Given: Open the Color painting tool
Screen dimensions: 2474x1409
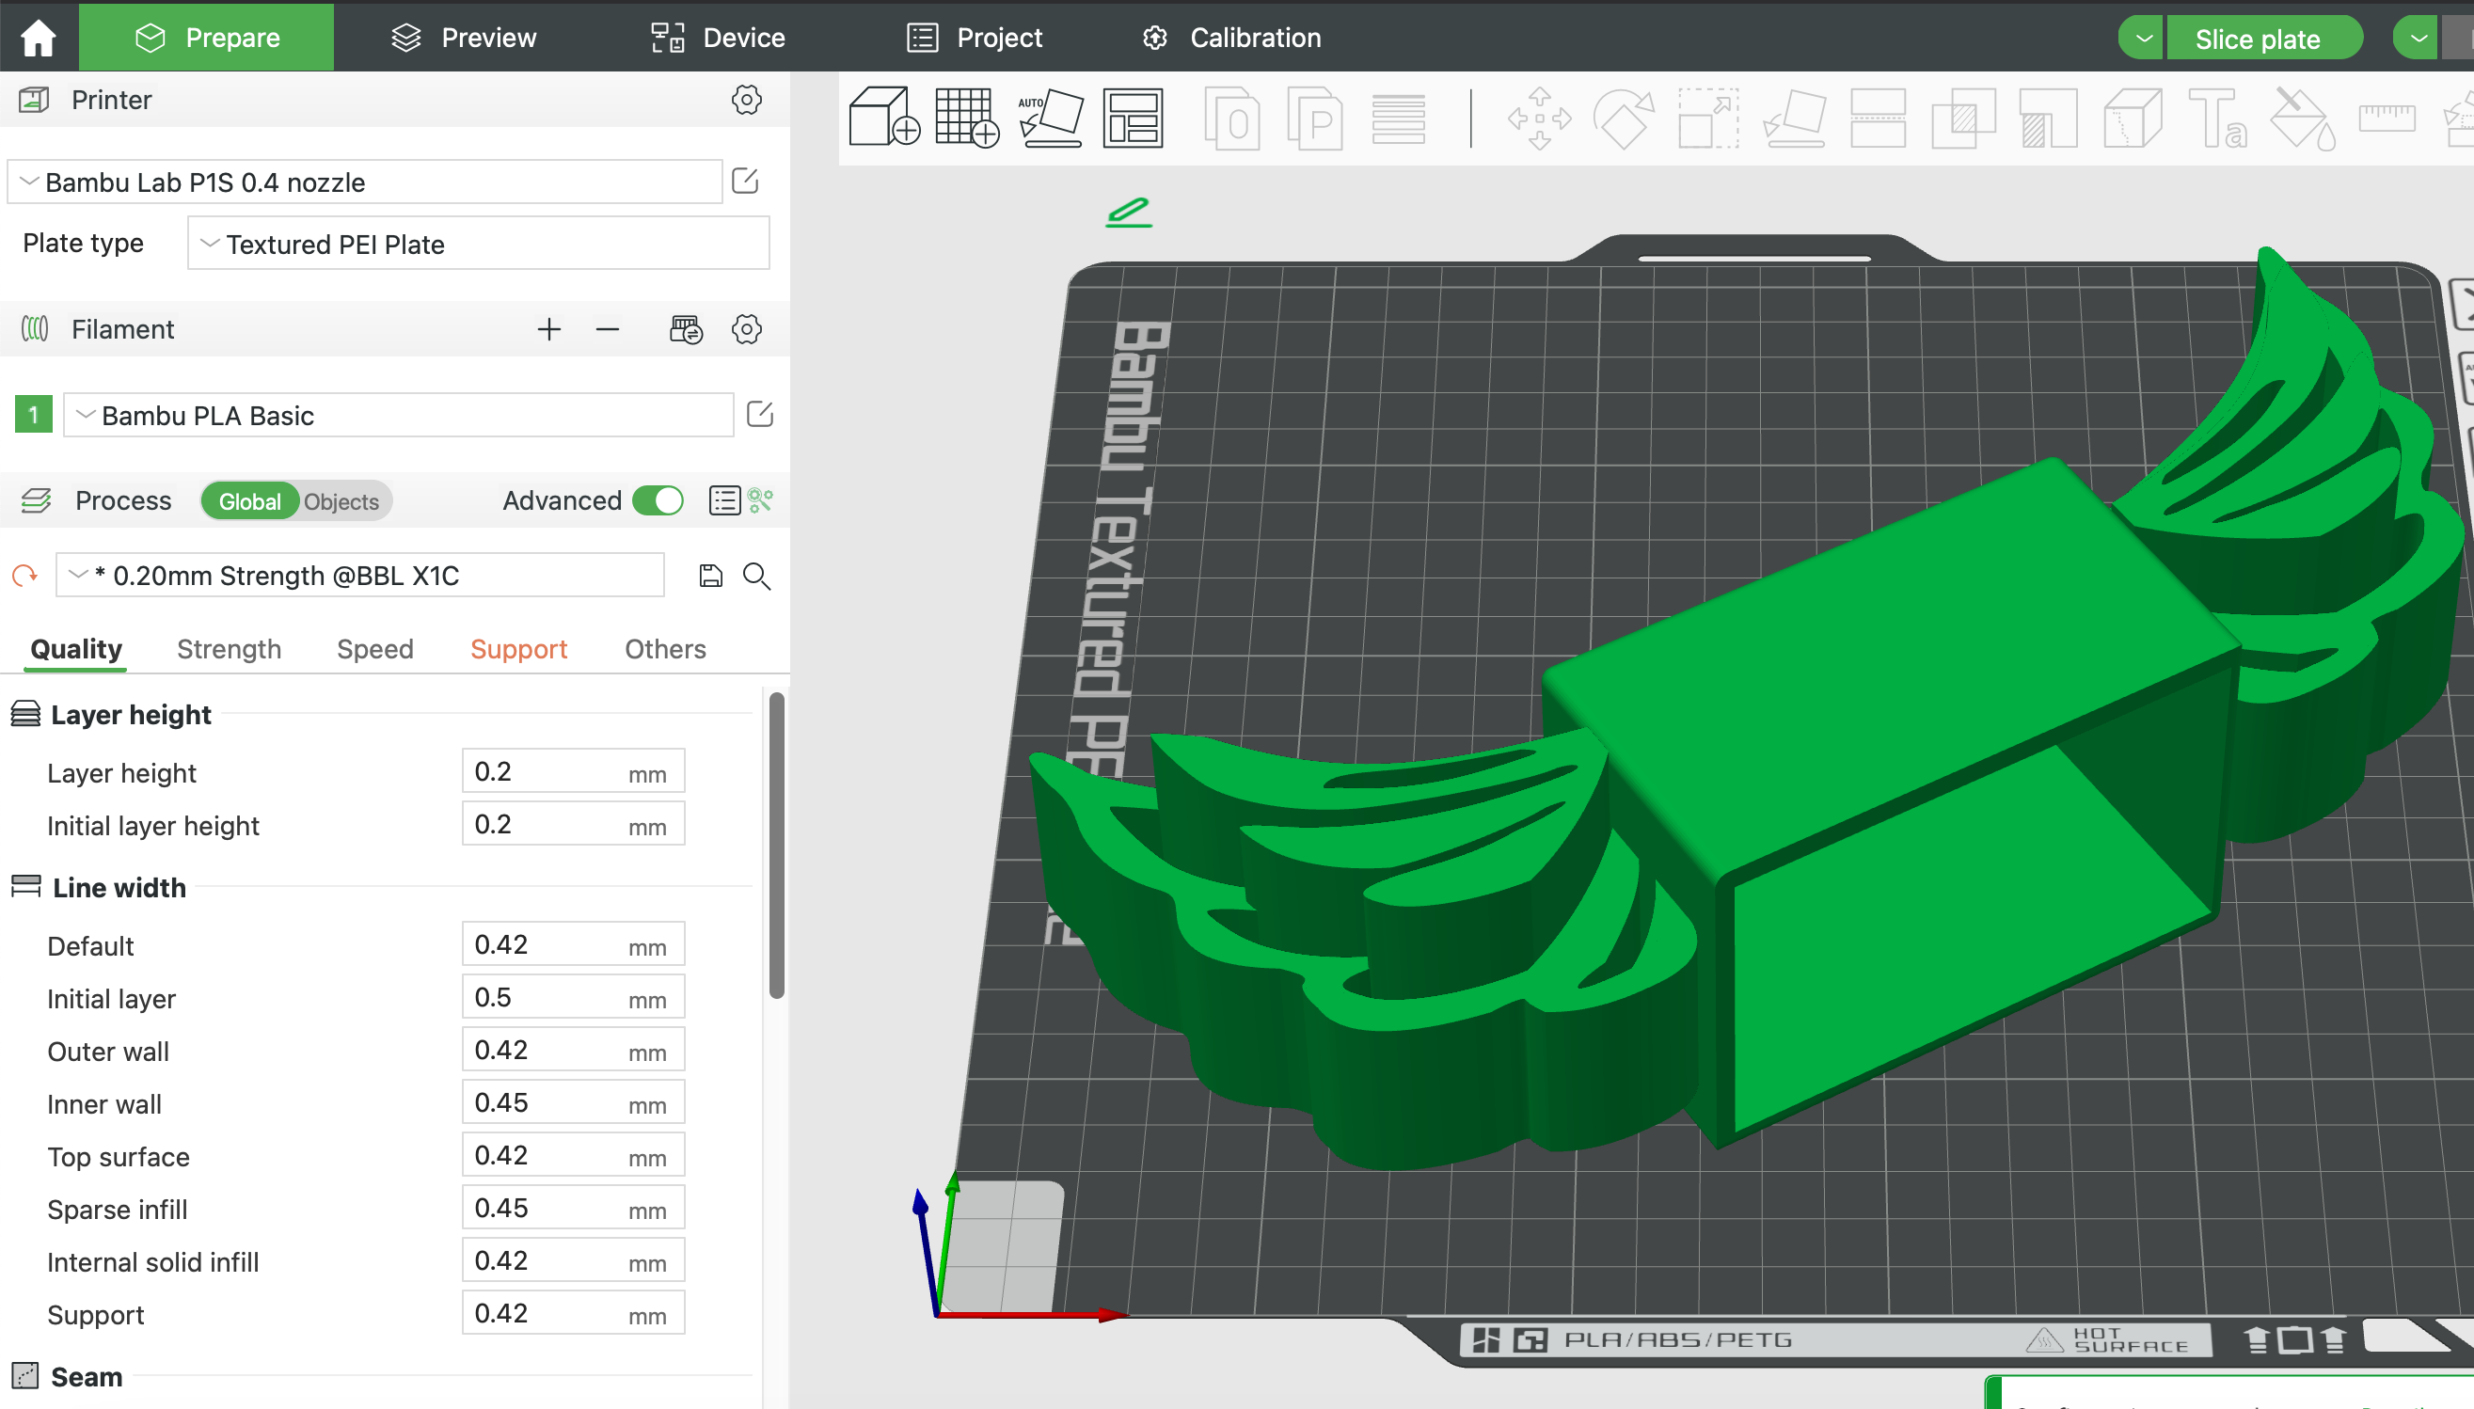Looking at the screenshot, I should pyautogui.click(x=2303, y=119).
